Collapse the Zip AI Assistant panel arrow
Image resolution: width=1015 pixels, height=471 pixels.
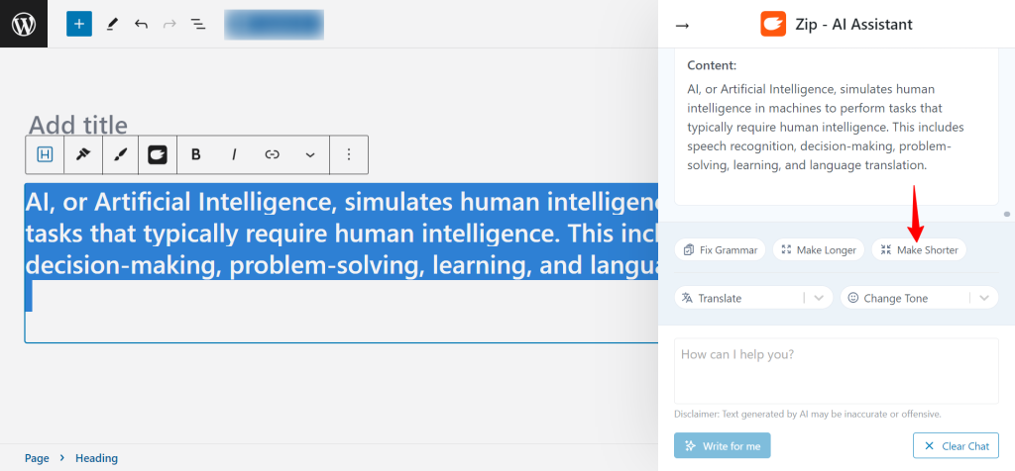682,25
